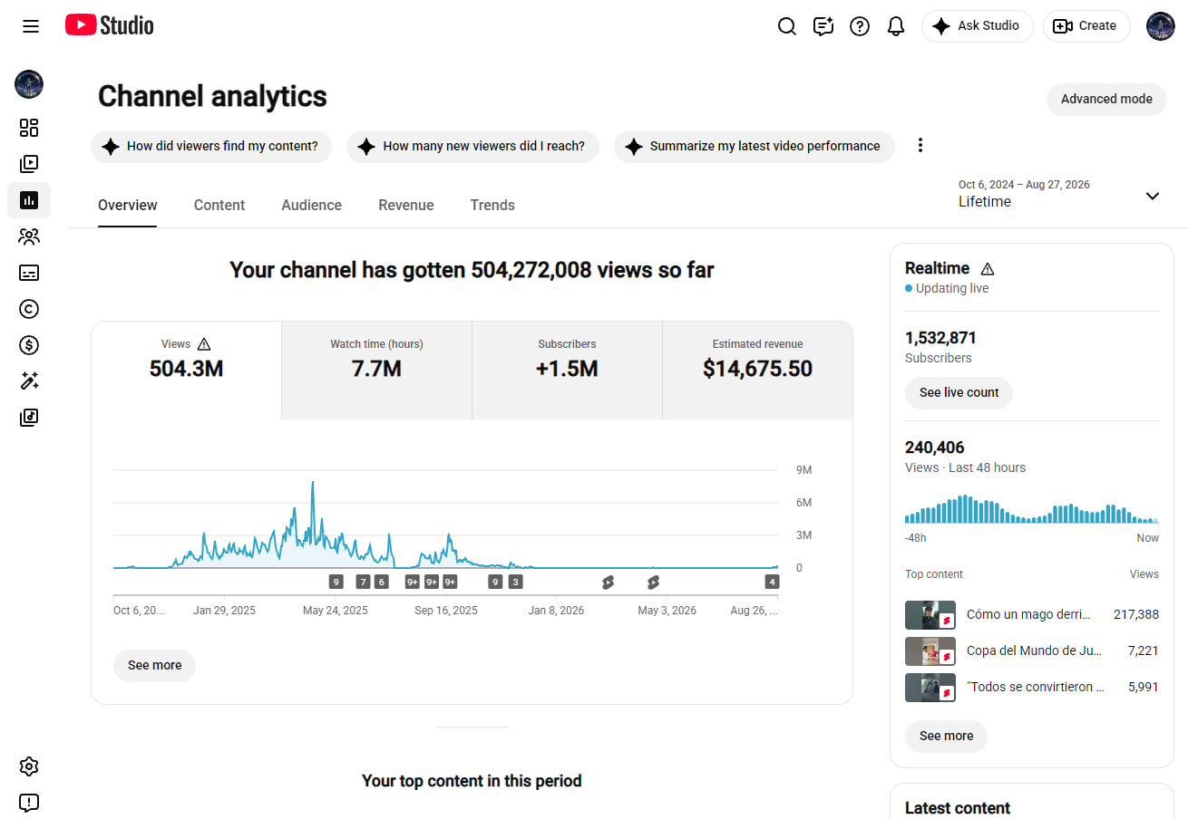Click the notifications bell icon
The height and width of the screenshot is (819, 1188).
pyautogui.click(x=896, y=26)
